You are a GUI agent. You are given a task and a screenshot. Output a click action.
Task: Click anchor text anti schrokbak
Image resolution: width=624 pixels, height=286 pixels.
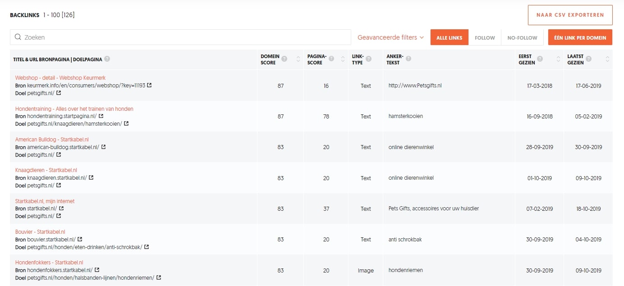405,239
